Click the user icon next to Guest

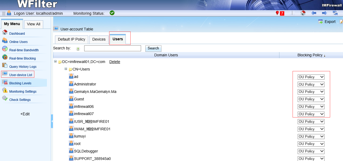coord(71,99)
